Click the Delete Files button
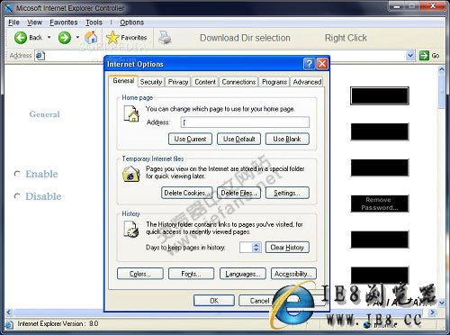The image size is (450, 335). (x=239, y=193)
